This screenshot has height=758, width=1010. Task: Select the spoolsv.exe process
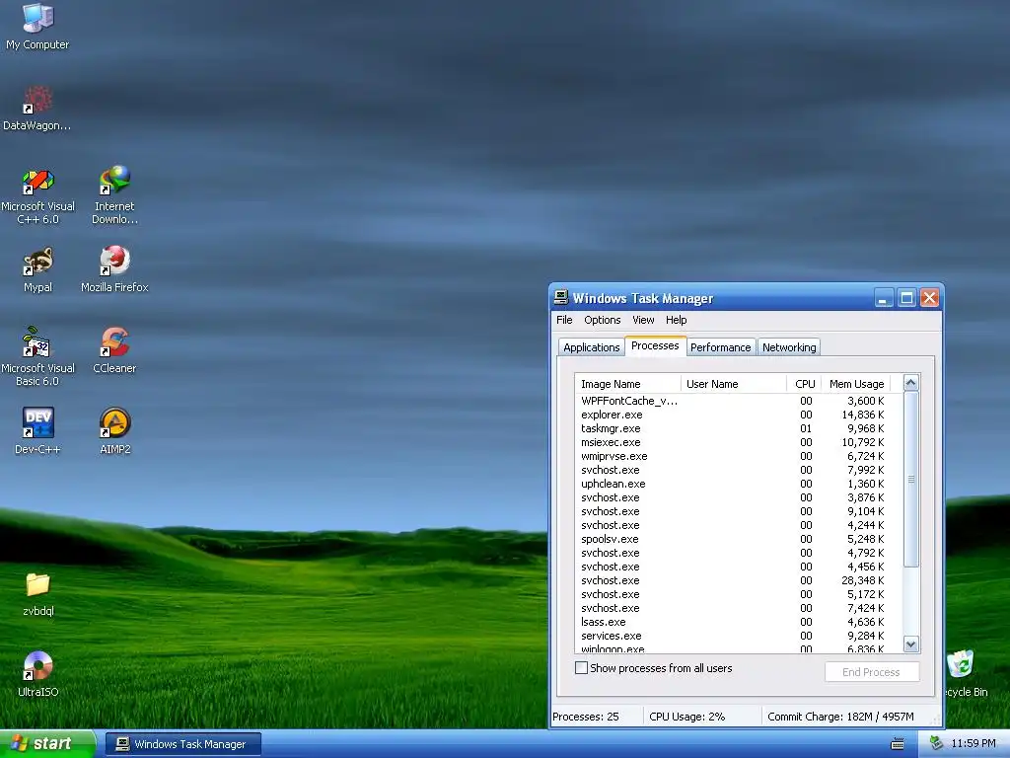pos(734,539)
